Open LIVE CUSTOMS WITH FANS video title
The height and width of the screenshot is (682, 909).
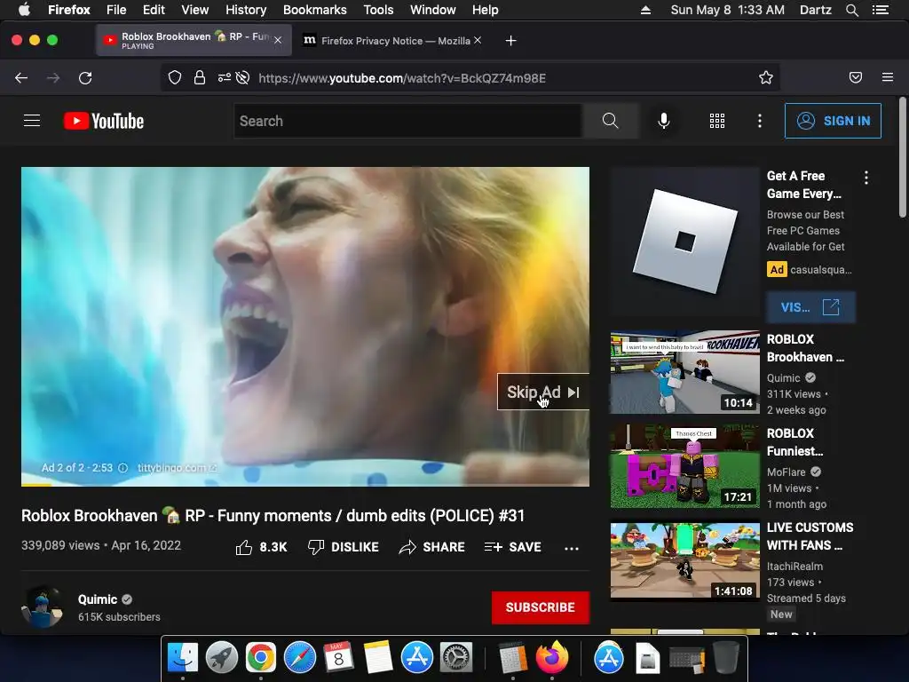[x=810, y=536]
